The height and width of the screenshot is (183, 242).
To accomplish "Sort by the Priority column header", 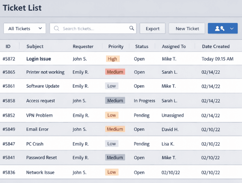I will pos(116,46).
